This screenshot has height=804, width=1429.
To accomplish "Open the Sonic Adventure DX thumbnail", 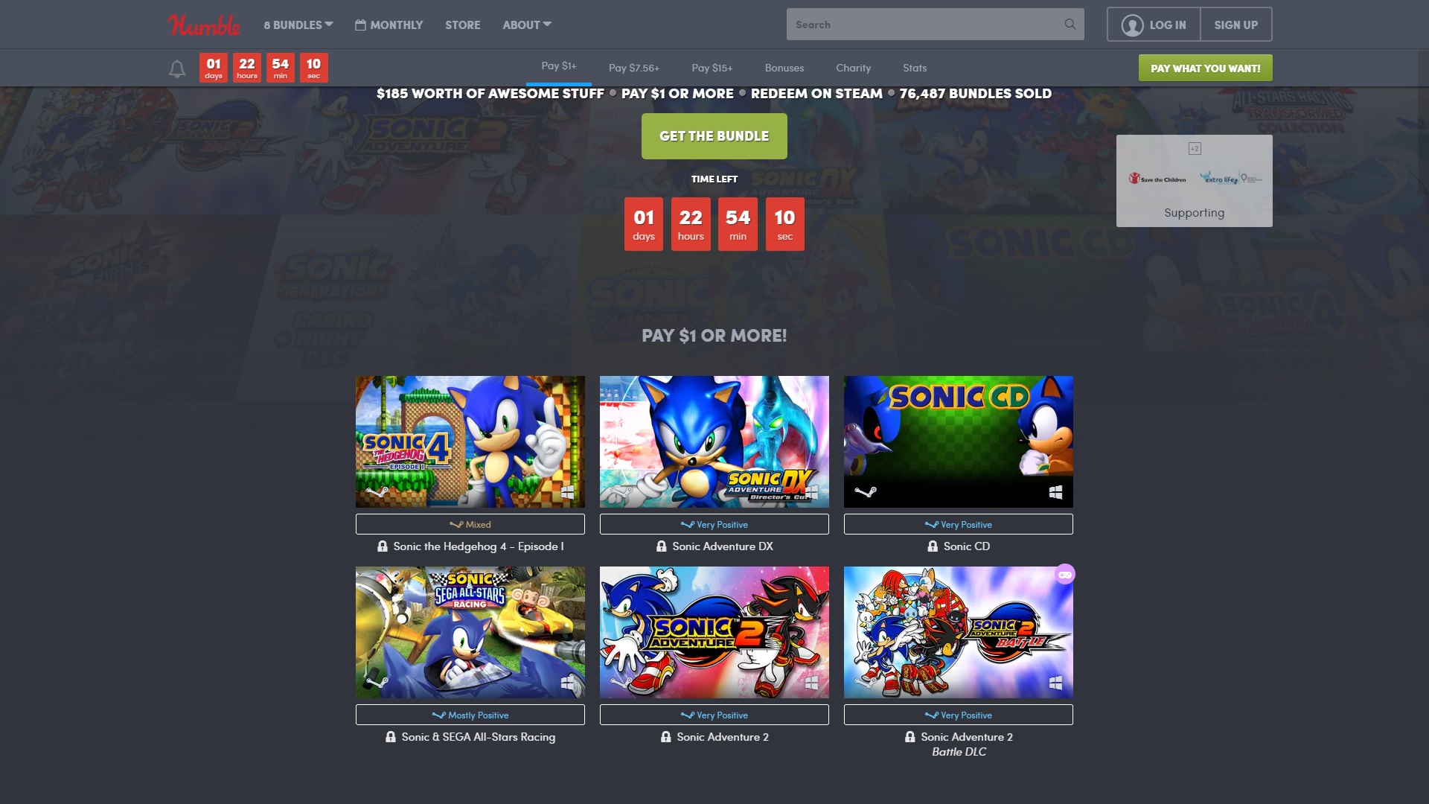I will (714, 441).
